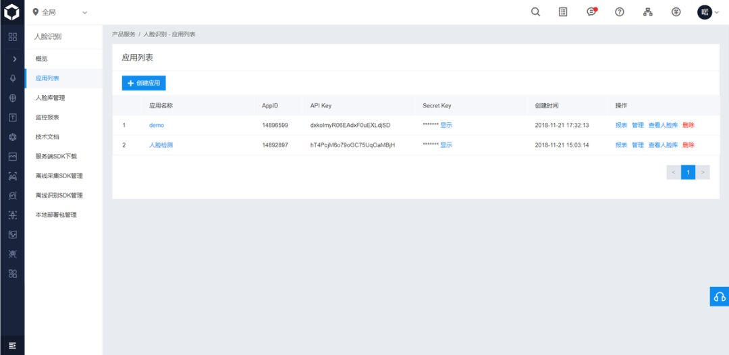Open billing with the yen icon

click(676, 12)
